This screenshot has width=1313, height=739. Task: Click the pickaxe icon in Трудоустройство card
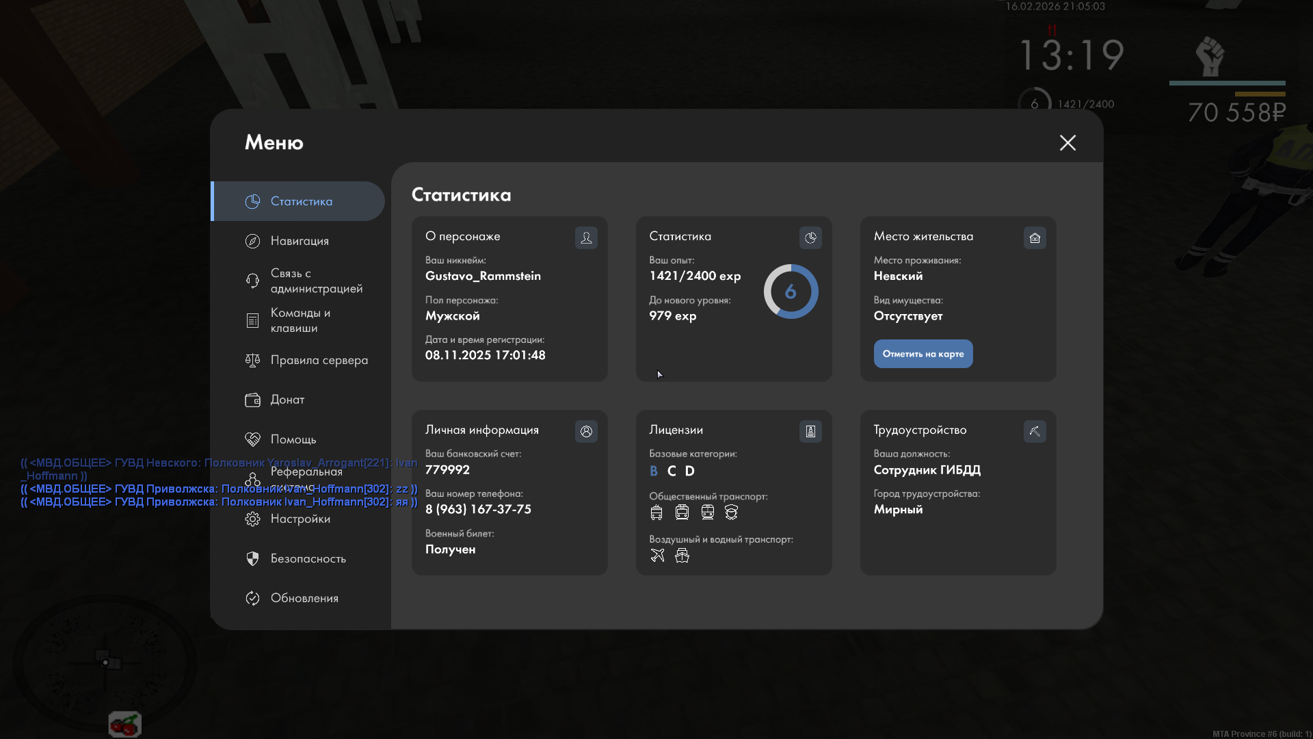tap(1035, 431)
